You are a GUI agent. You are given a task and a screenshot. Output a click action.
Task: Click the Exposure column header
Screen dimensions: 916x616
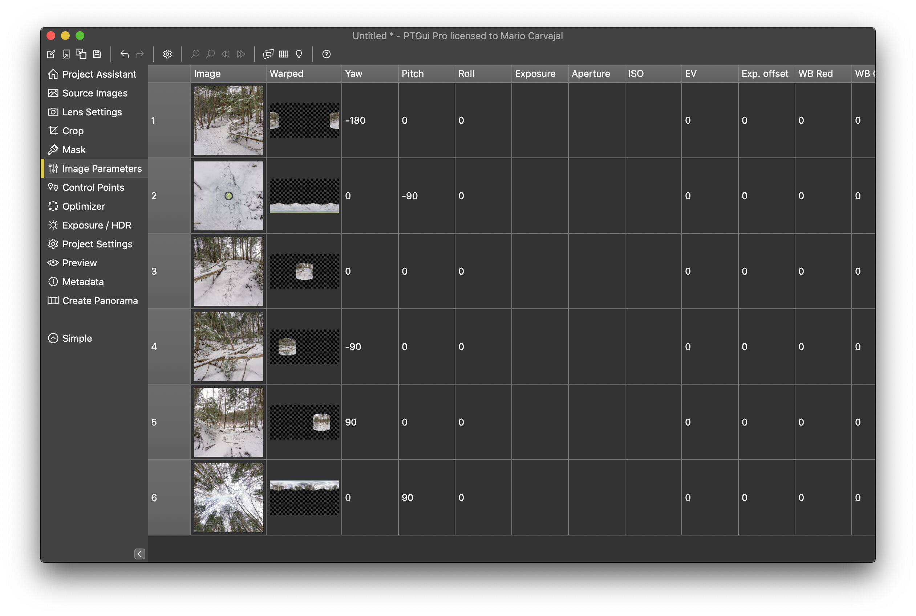540,74
